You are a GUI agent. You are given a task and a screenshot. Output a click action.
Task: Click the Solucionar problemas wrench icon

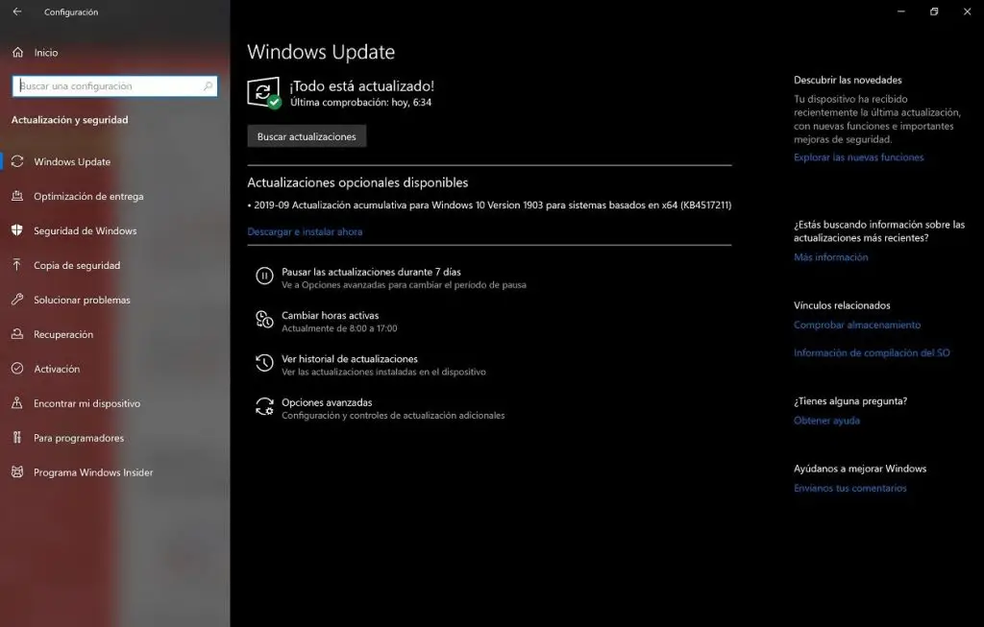[17, 299]
